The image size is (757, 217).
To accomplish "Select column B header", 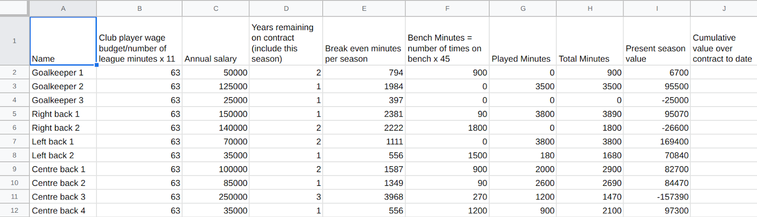I will tap(140, 8).
